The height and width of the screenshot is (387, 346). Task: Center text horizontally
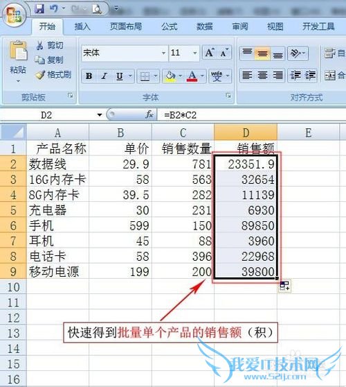click(262, 76)
